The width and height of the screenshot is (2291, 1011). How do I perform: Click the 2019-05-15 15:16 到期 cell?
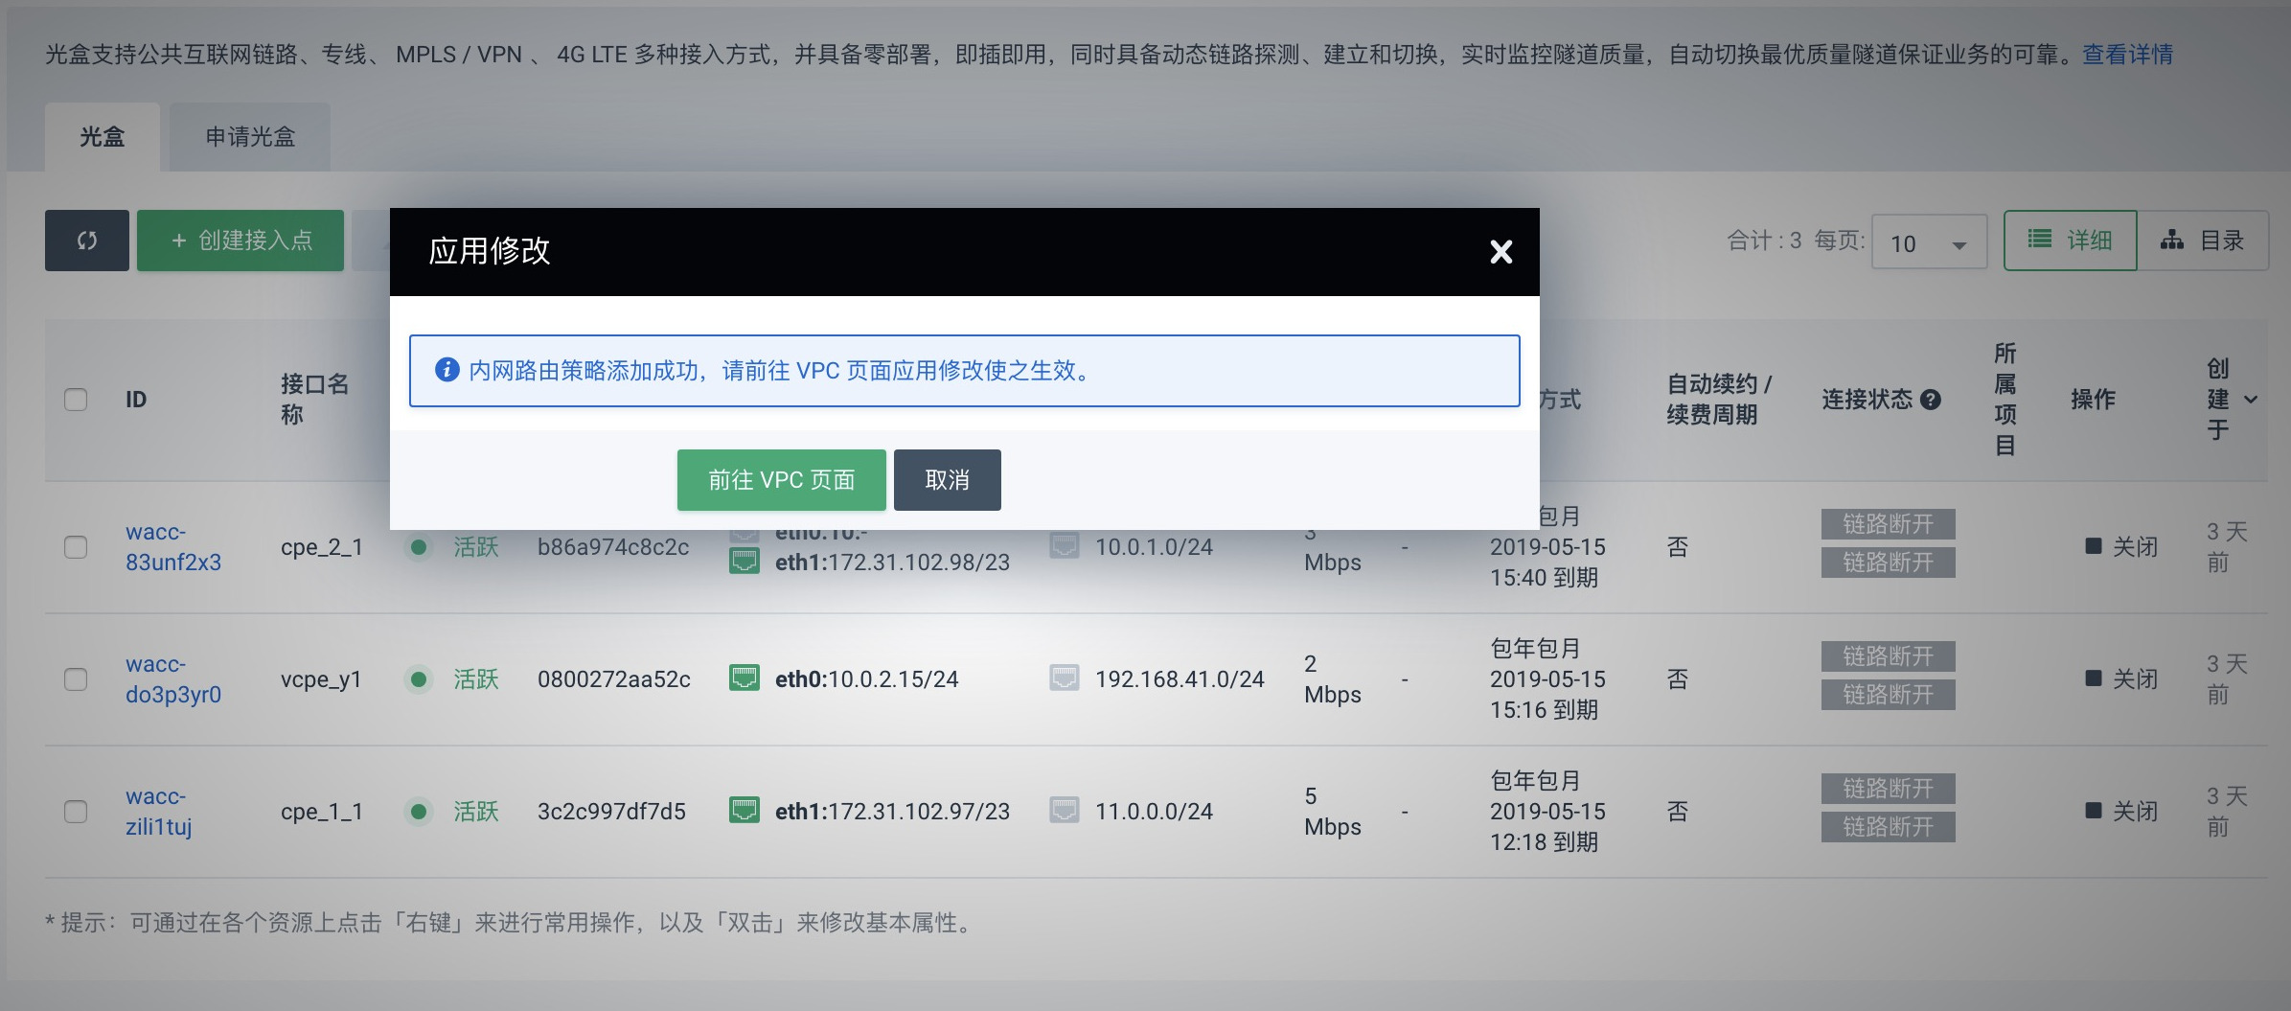(1547, 695)
